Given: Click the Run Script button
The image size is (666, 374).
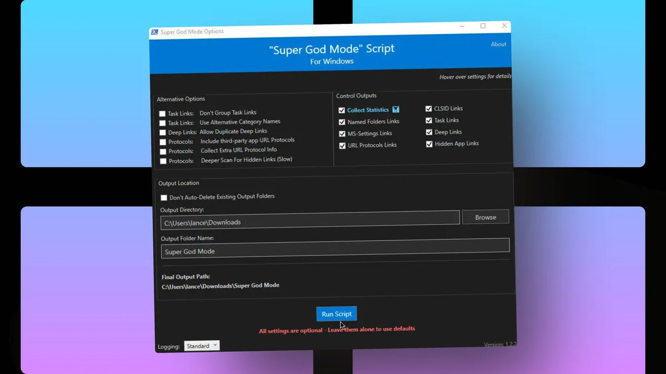Looking at the screenshot, I should pyautogui.click(x=336, y=314).
